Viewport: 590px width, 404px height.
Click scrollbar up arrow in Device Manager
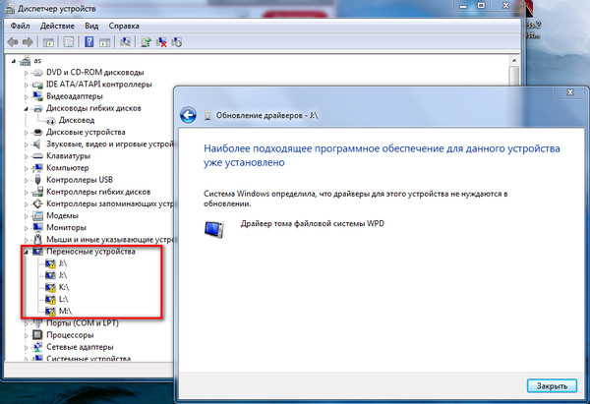click(x=514, y=61)
